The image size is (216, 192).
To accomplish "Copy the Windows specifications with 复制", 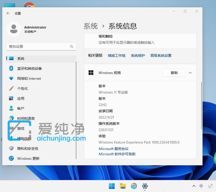I will (174, 73).
